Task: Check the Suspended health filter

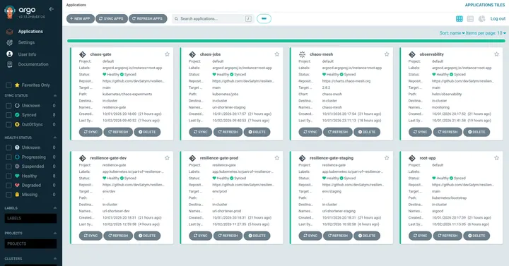Action: click(8, 167)
